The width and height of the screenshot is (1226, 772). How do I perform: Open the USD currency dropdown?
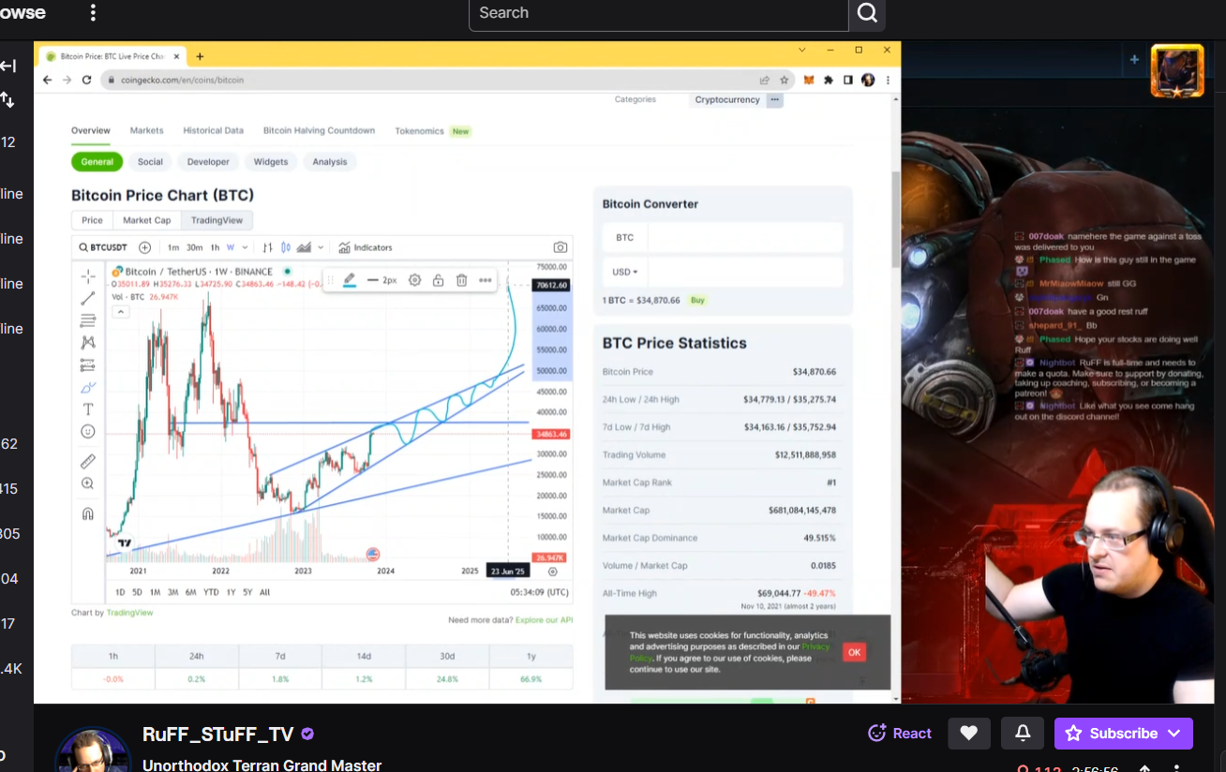(624, 273)
